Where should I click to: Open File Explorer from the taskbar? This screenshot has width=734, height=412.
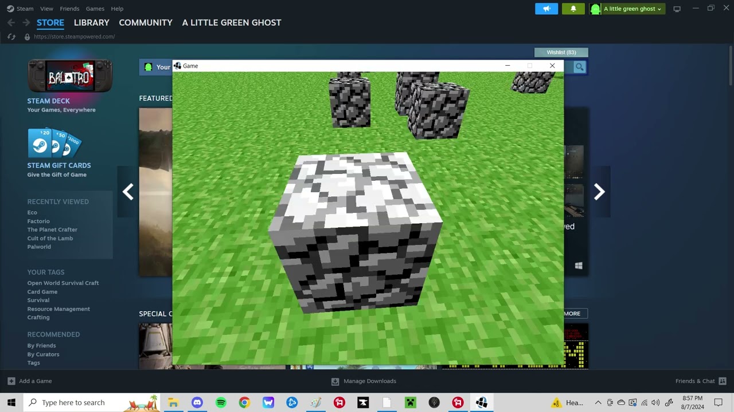(173, 402)
